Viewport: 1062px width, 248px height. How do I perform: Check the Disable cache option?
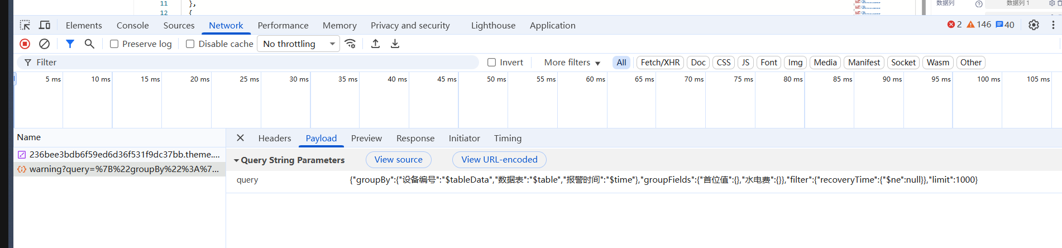(x=190, y=44)
